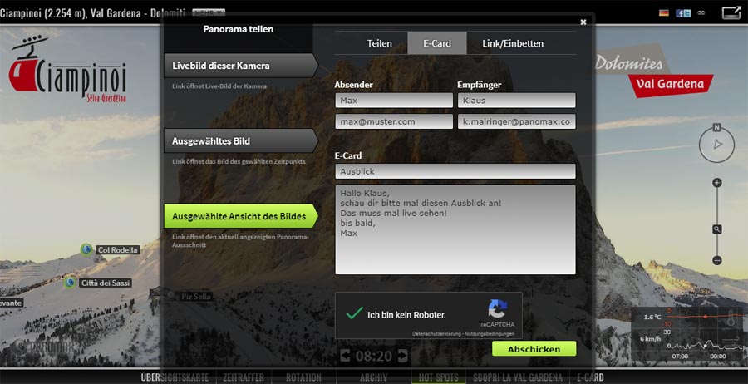Share via the Twitter icon
This screenshot has height=384, width=748.
pyautogui.click(x=687, y=13)
